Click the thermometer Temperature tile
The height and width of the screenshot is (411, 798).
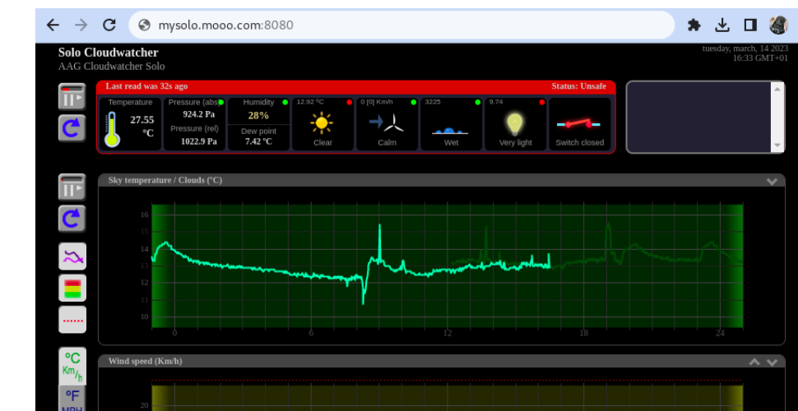(x=130, y=124)
